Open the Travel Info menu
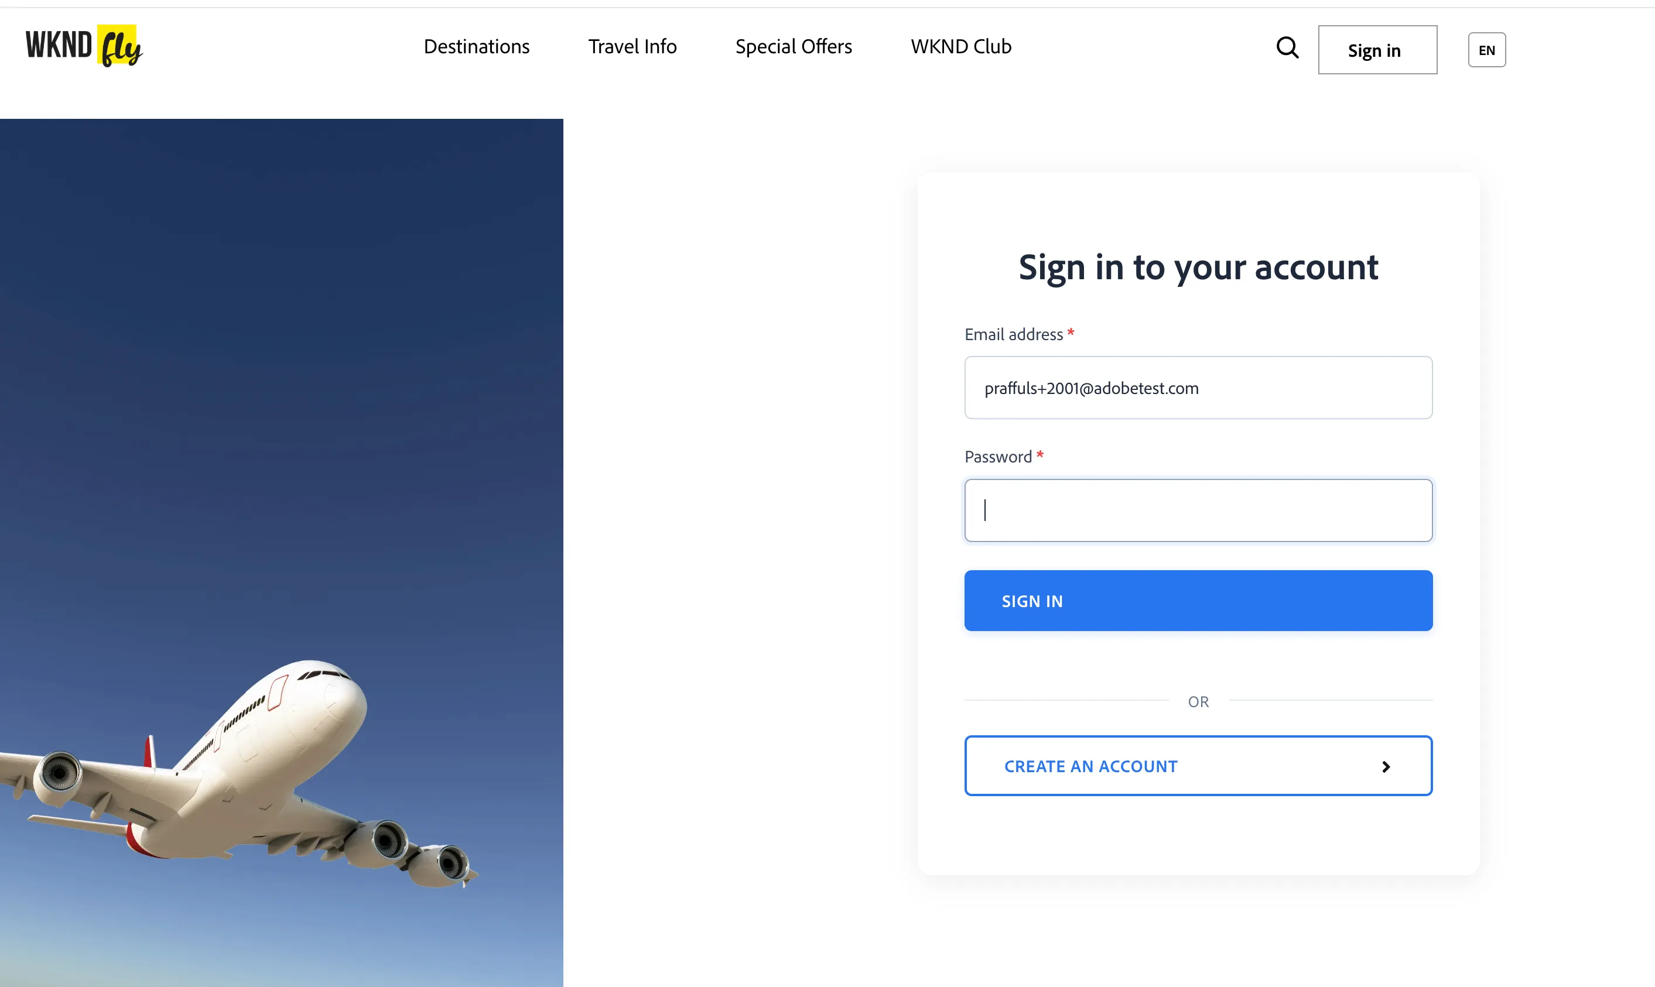 632,47
